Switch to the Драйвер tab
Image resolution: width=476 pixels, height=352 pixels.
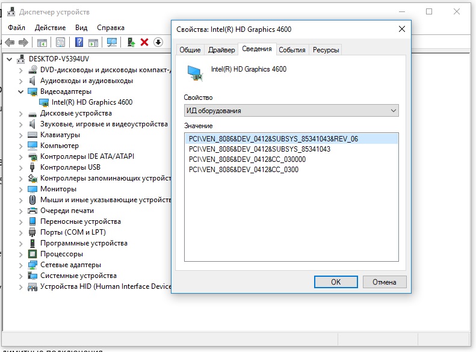(221, 50)
